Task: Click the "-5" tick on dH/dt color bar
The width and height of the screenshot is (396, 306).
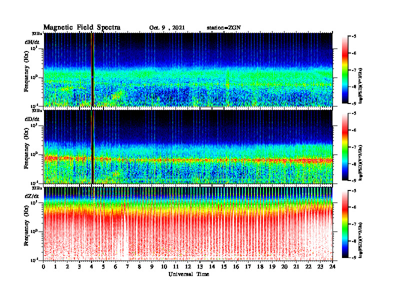Action: 354,36
